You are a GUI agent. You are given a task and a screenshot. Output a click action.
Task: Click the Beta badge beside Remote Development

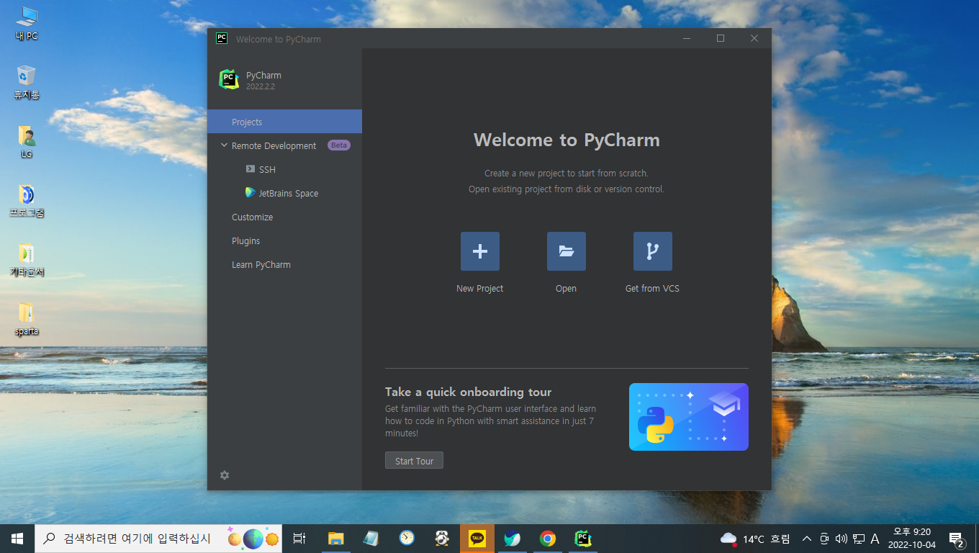339,145
